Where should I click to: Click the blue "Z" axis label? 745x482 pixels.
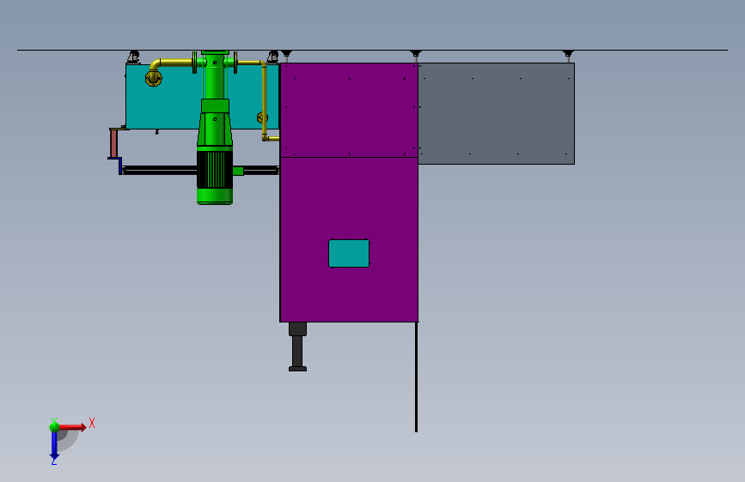pyautogui.click(x=54, y=461)
